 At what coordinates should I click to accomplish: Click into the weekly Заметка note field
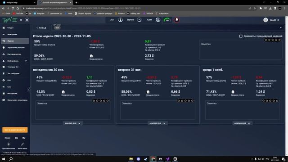point(241,50)
